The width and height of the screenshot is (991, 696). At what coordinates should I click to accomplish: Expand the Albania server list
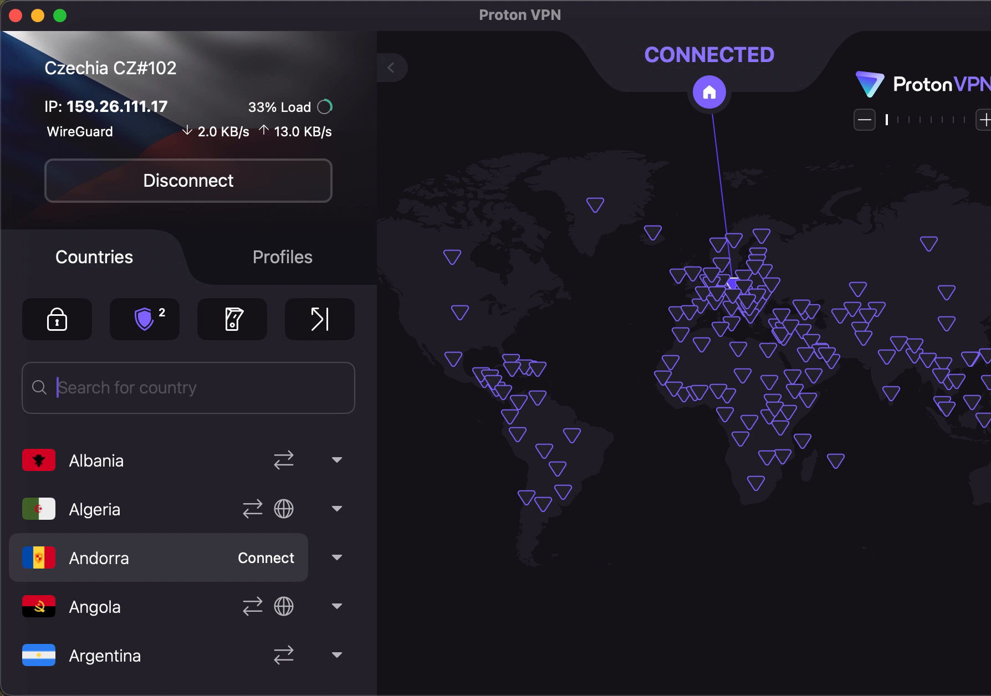coord(336,460)
